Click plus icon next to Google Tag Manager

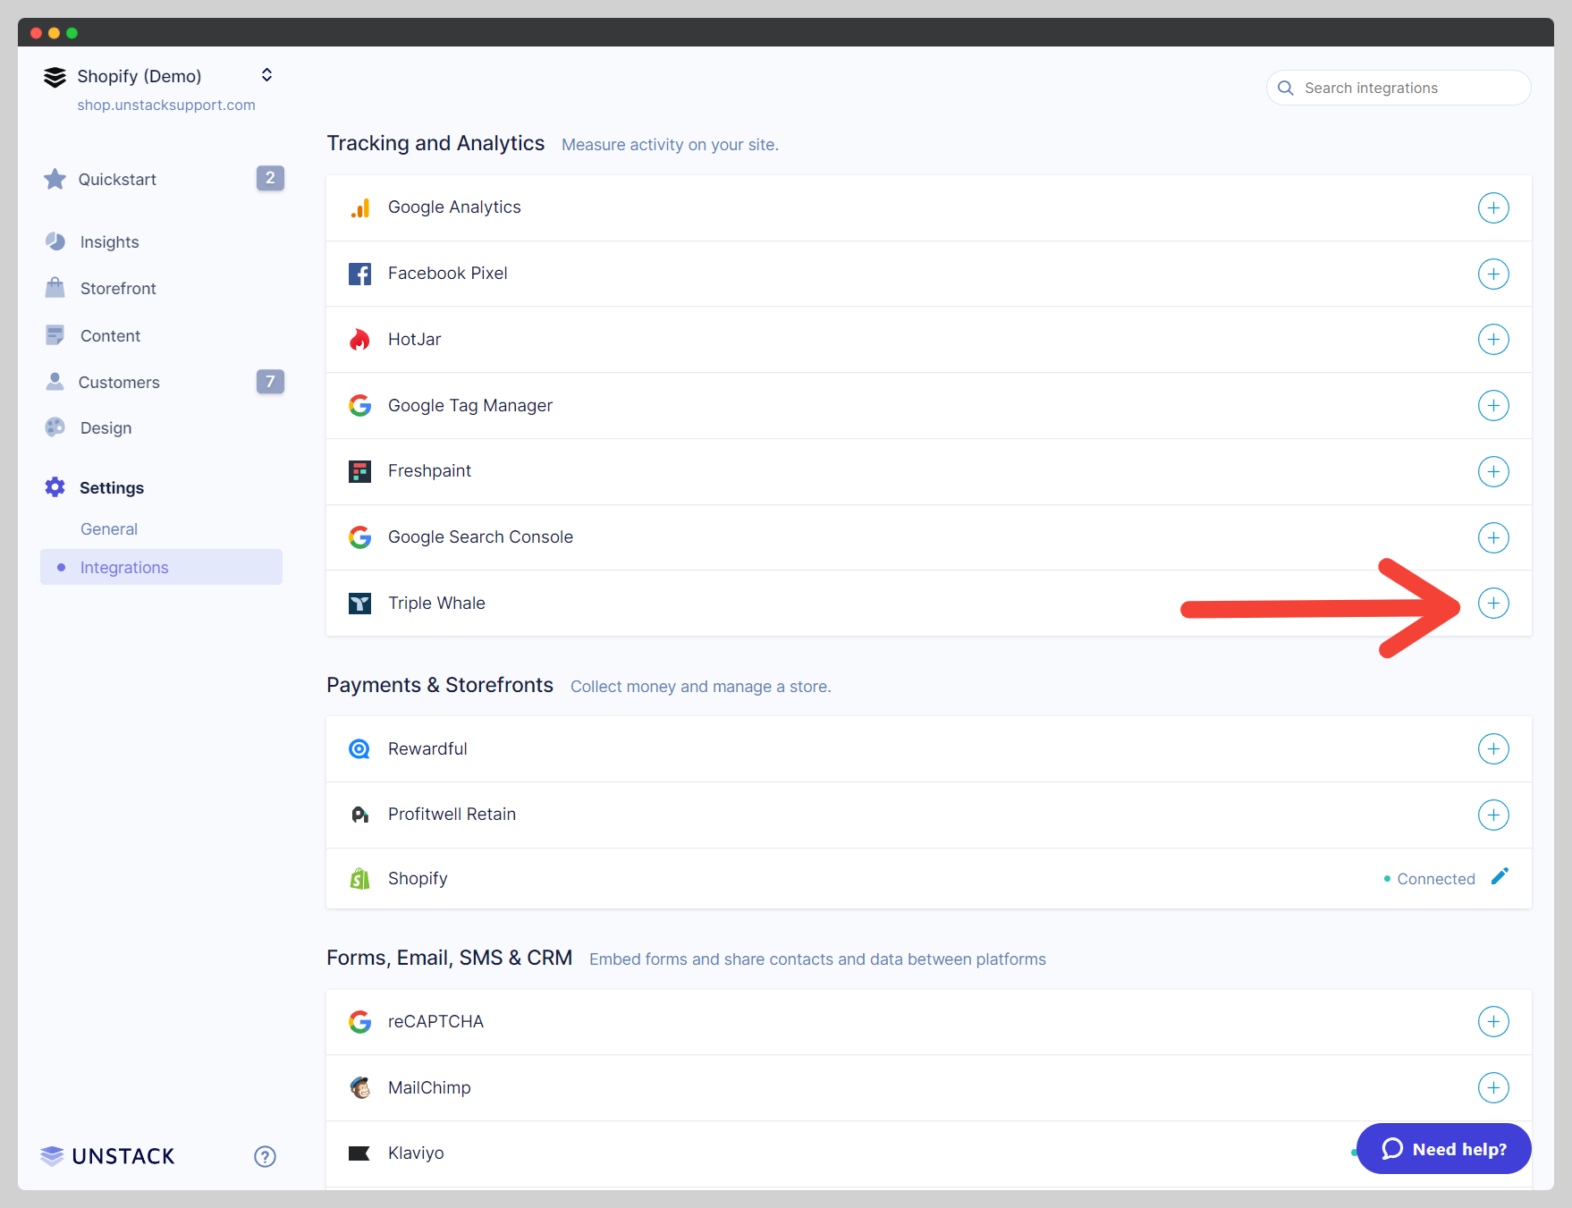tap(1492, 406)
